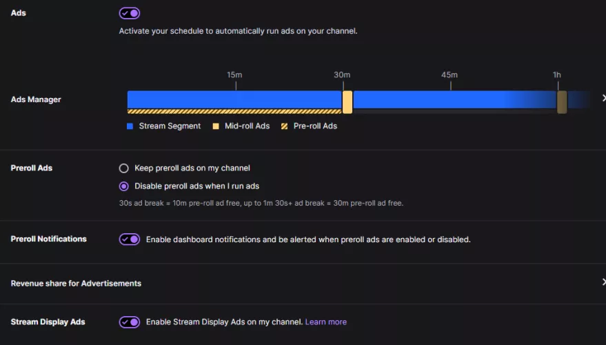This screenshot has width=606, height=345.
Task: Select Keep preroll ads on my channel
Action: (x=124, y=168)
